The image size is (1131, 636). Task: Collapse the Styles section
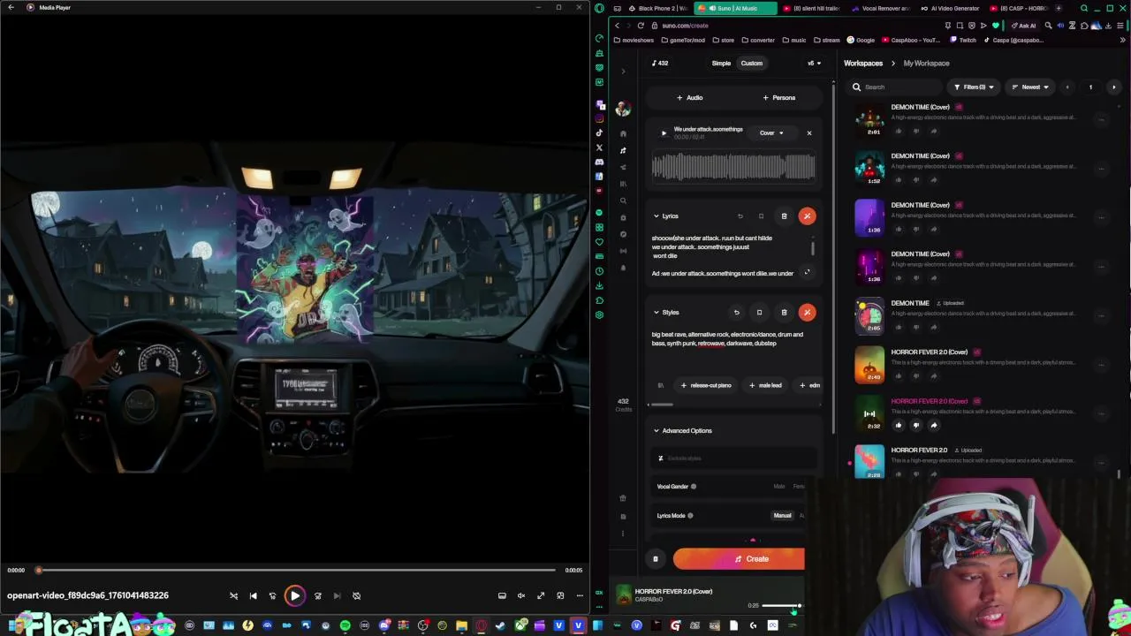(x=657, y=312)
